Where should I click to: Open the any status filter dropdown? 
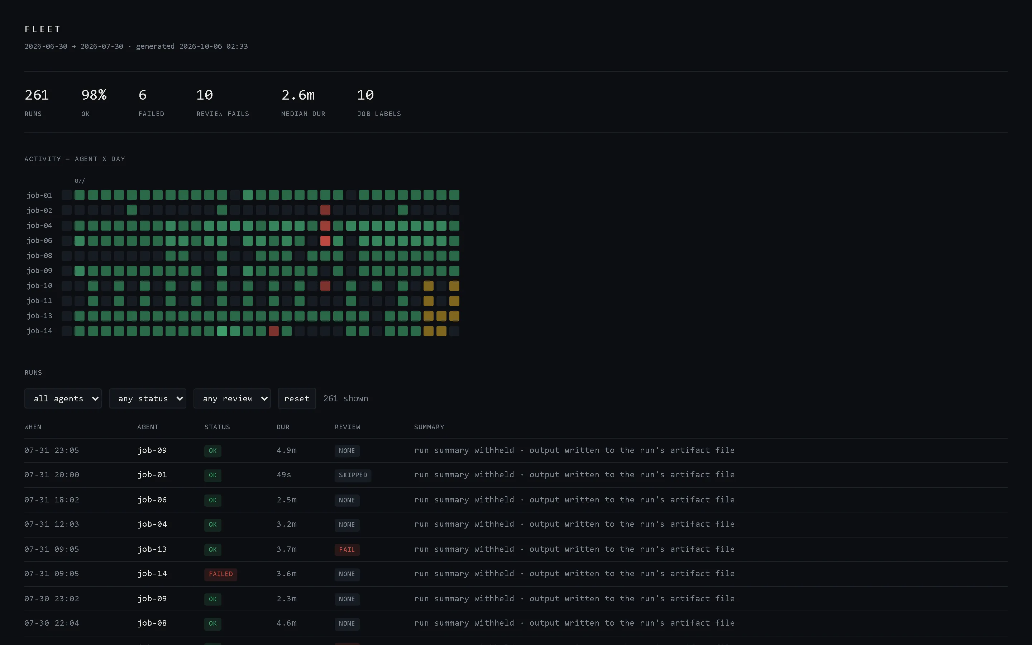coord(148,398)
